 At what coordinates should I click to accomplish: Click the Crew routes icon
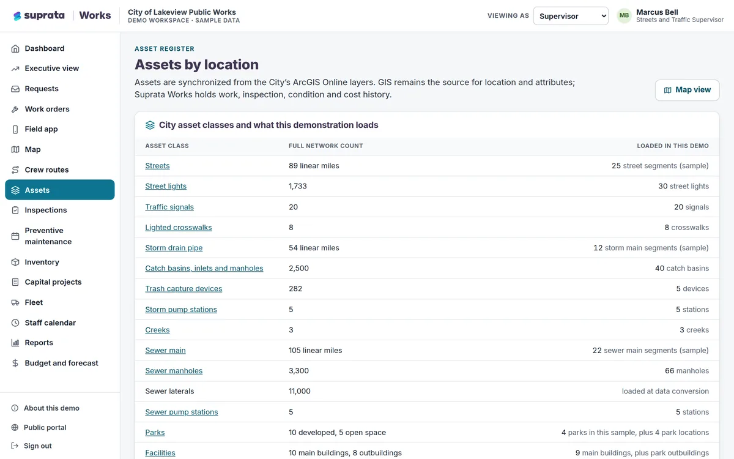15,170
